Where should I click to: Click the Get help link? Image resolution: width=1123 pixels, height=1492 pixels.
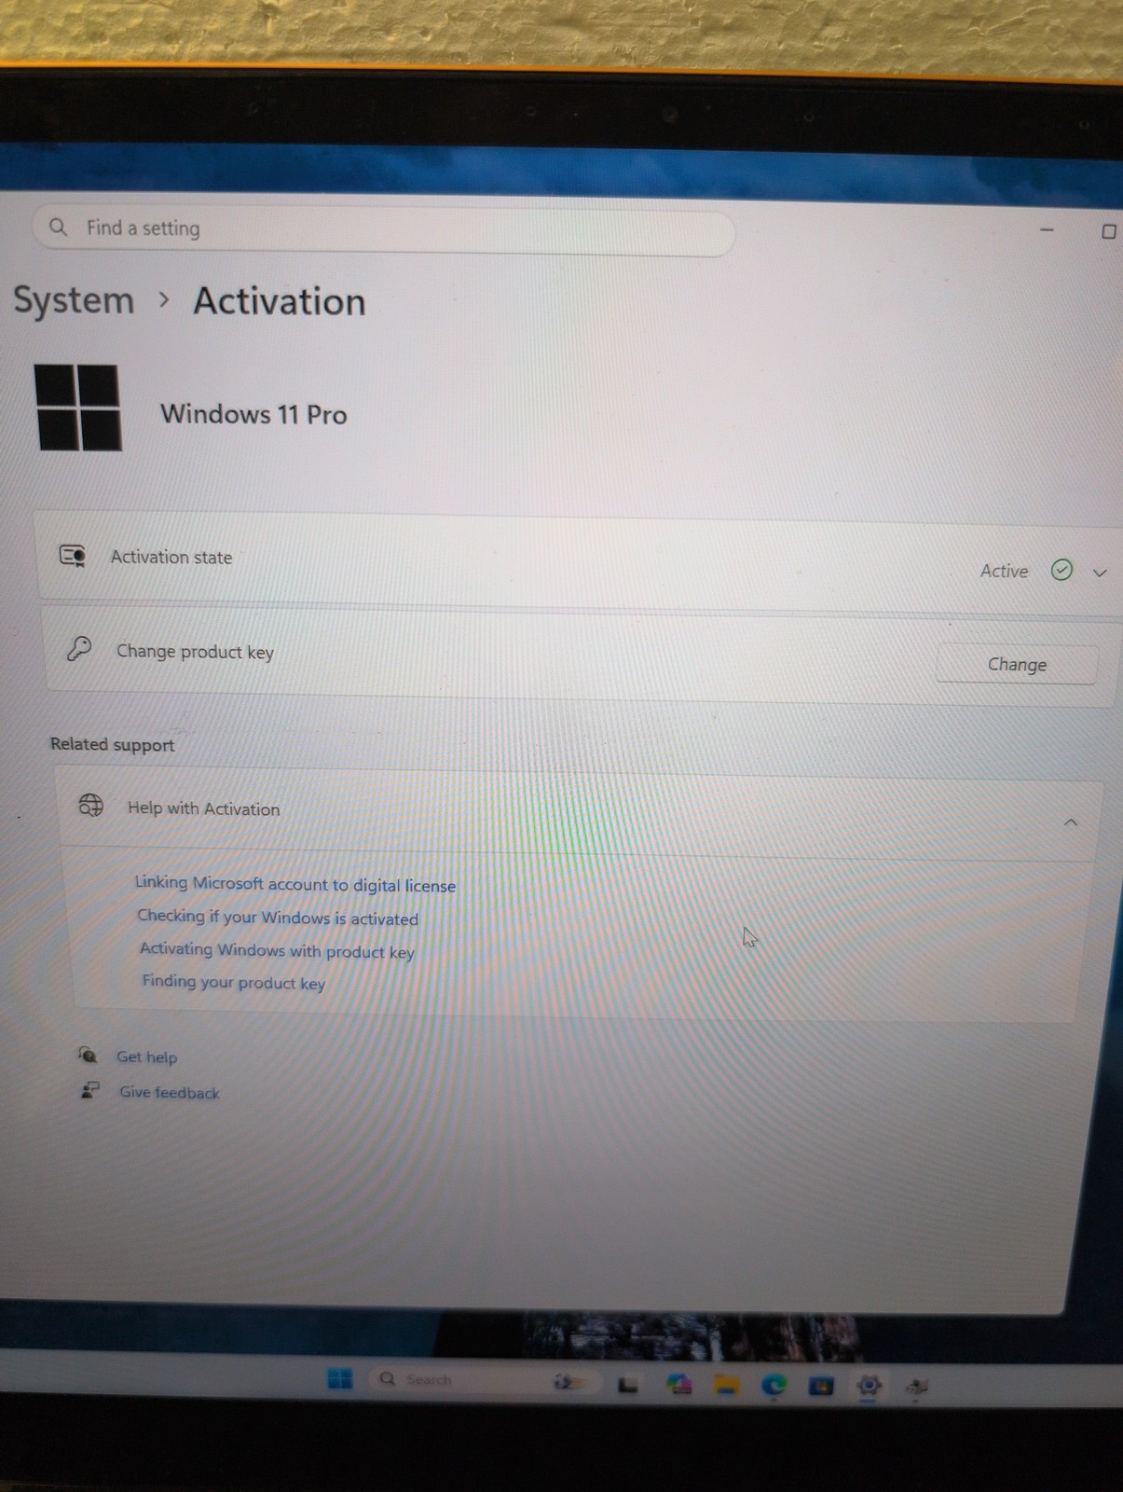click(146, 1057)
